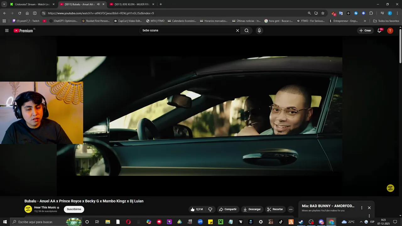
Task: Click the Crear button
Action: click(365, 30)
